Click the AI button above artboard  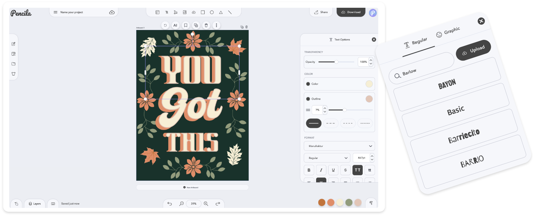(175, 25)
